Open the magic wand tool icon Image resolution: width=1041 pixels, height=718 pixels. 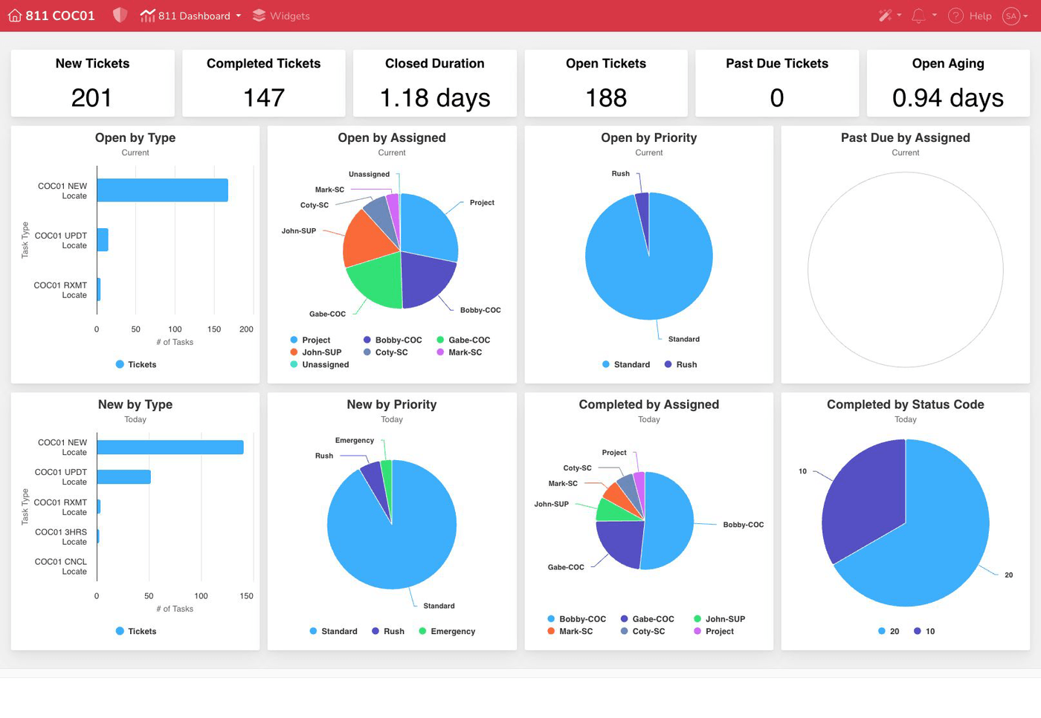pyautogui.click(x=885, y=16)
